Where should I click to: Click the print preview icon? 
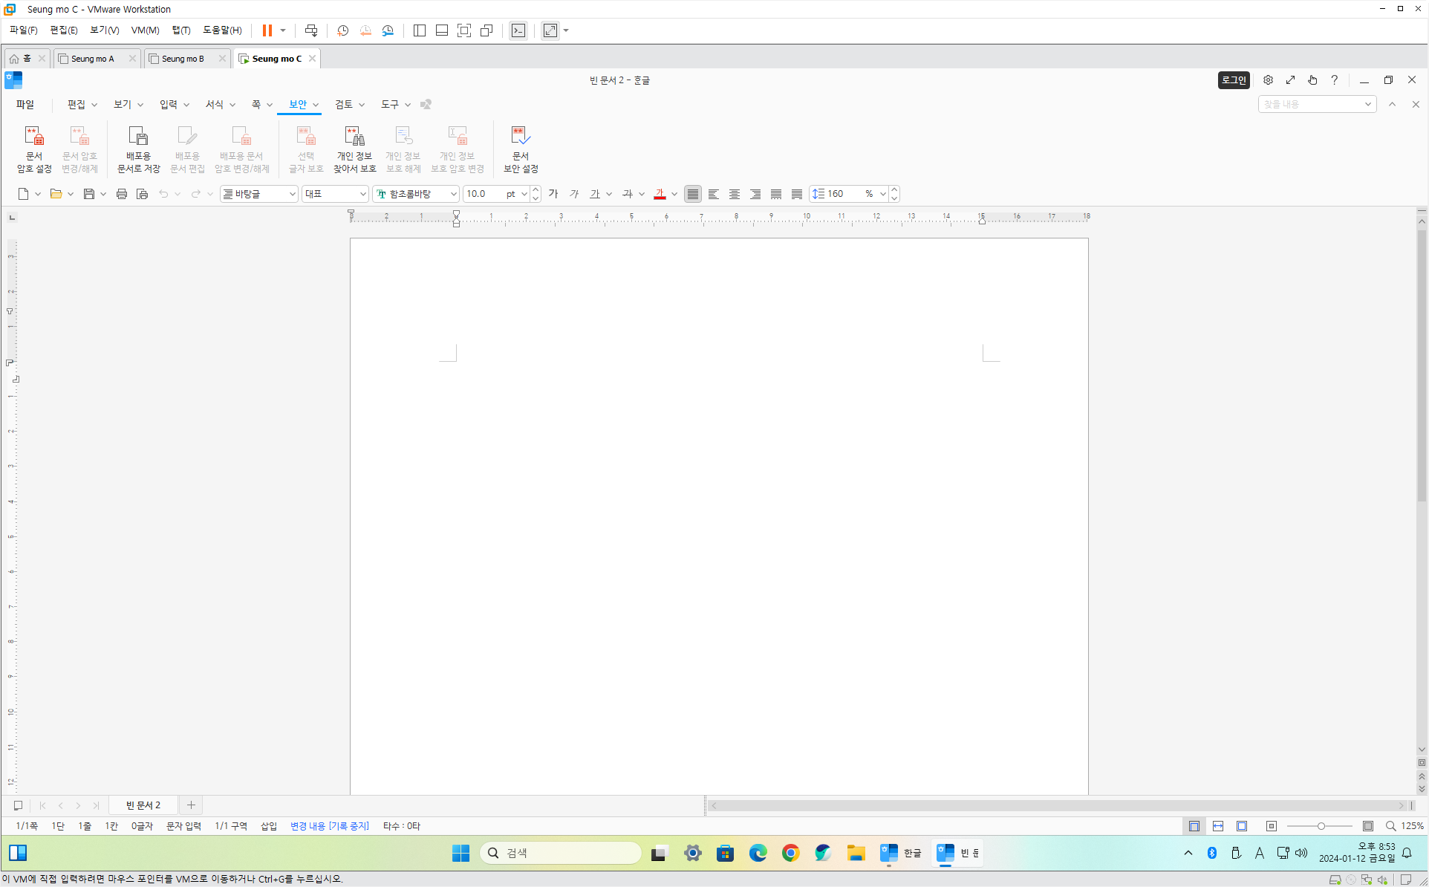142,194
